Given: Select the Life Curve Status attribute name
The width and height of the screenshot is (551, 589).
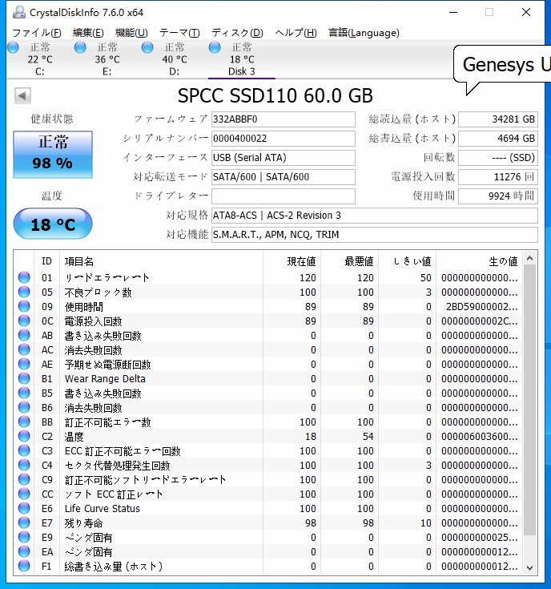Looking at the screenshot, I should click(x=102, y=509).
